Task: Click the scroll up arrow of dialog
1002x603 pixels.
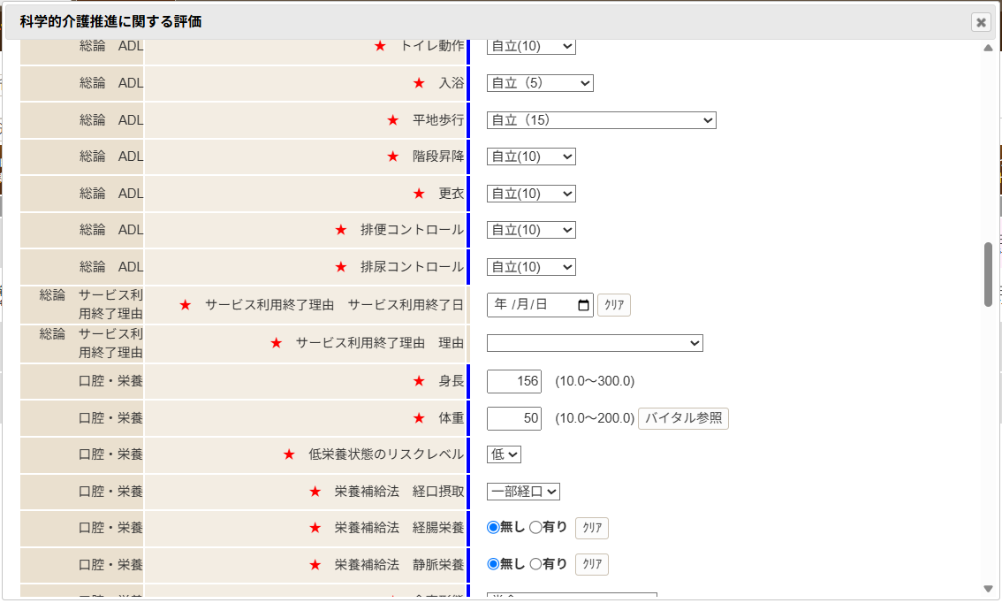Action: click(988, 48)
